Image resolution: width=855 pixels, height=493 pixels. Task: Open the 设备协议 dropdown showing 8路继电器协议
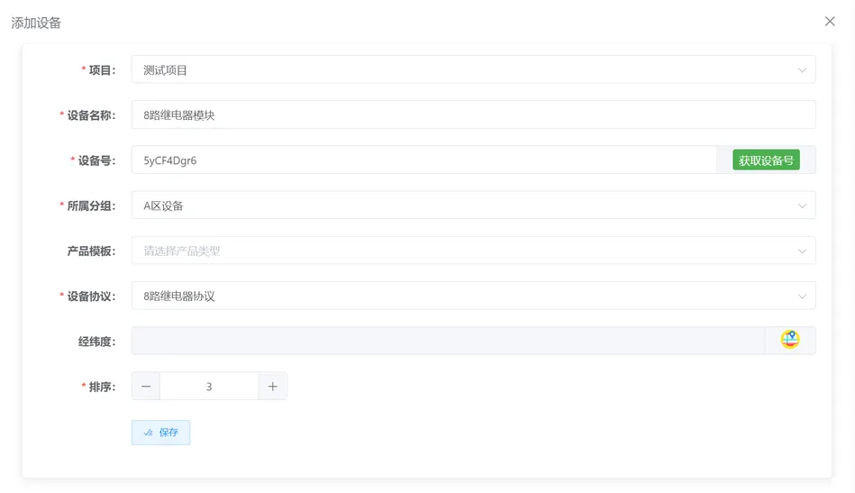click(x=473, y=297)
